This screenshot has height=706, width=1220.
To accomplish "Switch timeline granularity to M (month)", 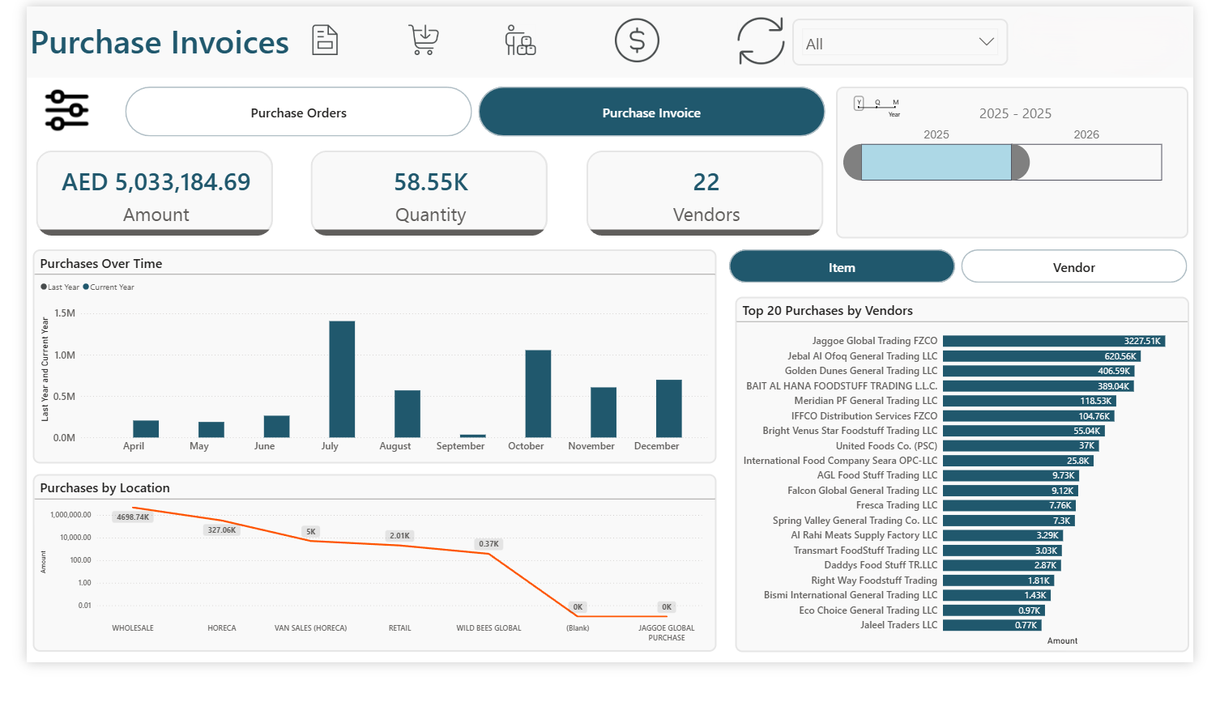I will click(x=894, y=103).
